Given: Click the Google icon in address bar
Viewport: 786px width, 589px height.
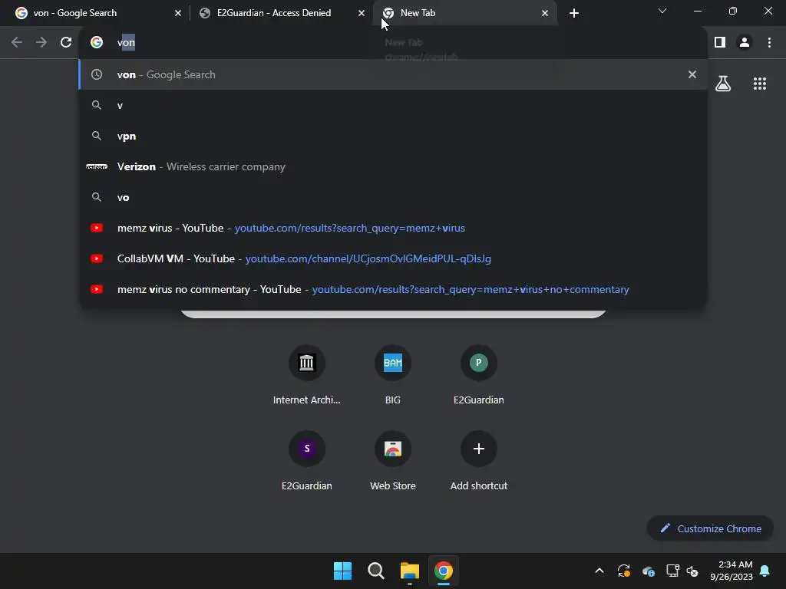Looking at the screenshot, I should (x=97, y=43).
